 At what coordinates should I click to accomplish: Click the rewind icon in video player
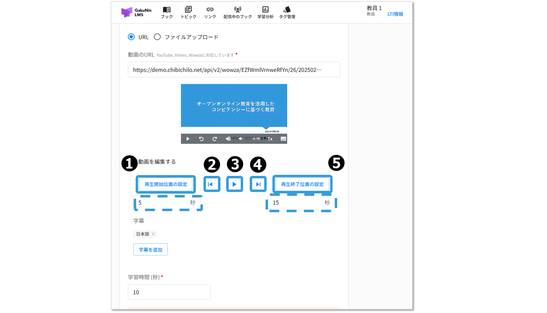(x=201, y=139)
